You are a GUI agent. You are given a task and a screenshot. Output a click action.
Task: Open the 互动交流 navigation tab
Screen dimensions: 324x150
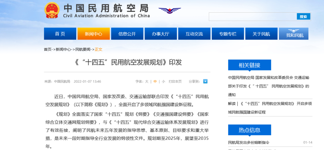194,34
